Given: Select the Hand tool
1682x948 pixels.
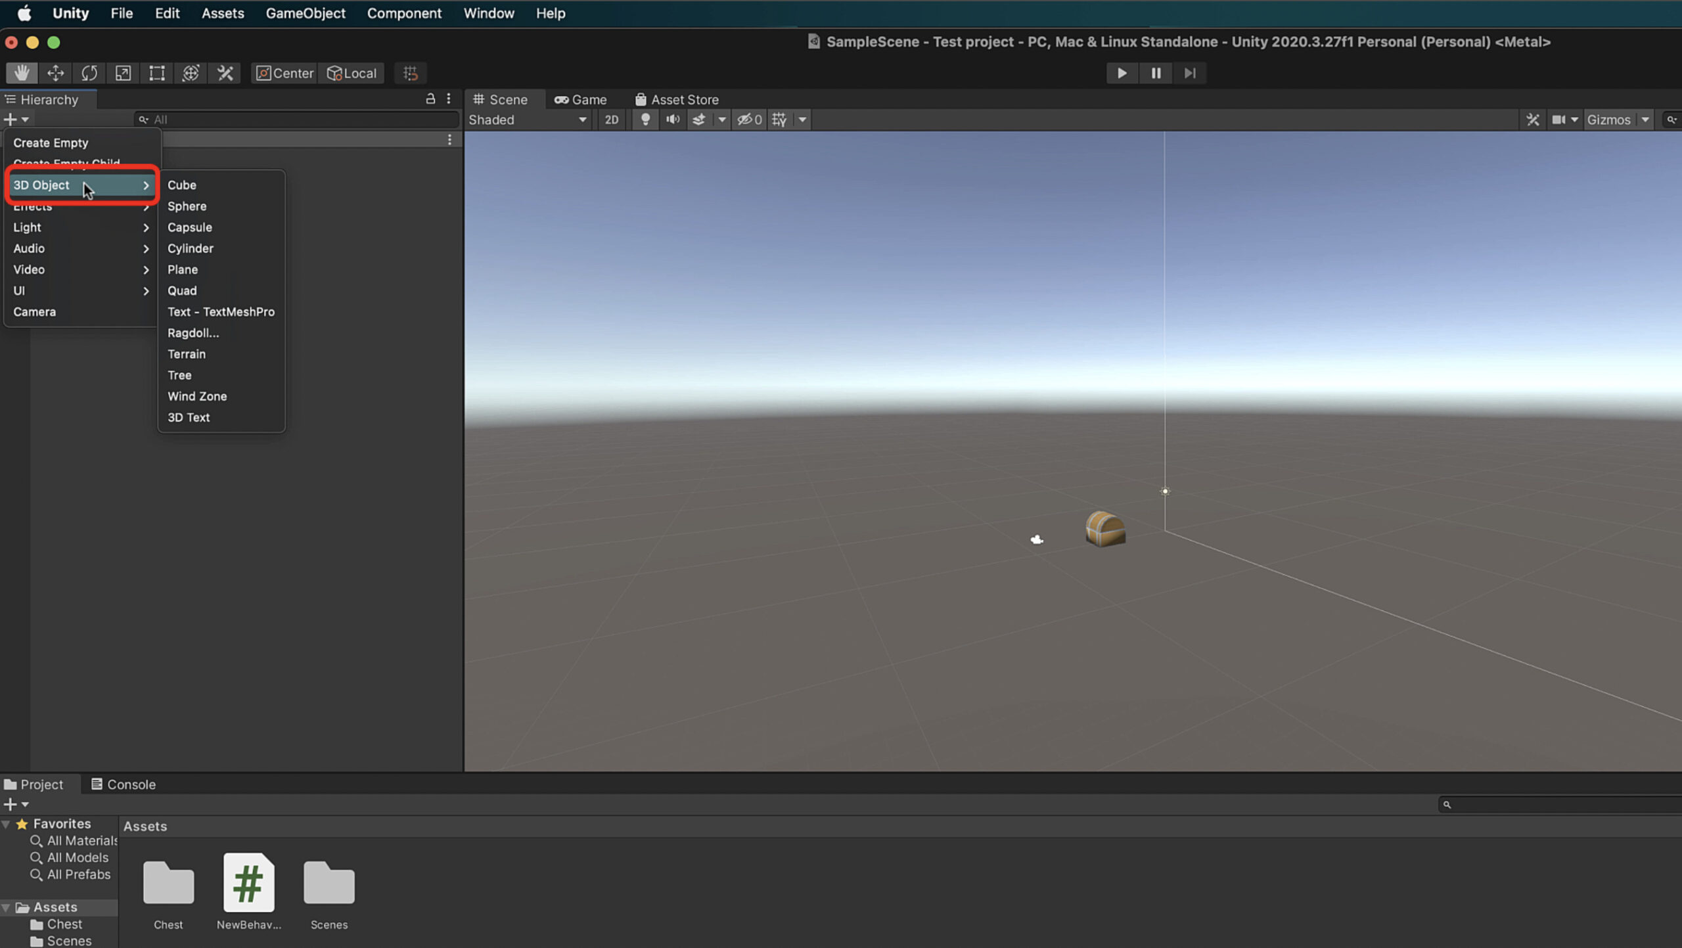Looking at the screenshot, I should 22,73.
